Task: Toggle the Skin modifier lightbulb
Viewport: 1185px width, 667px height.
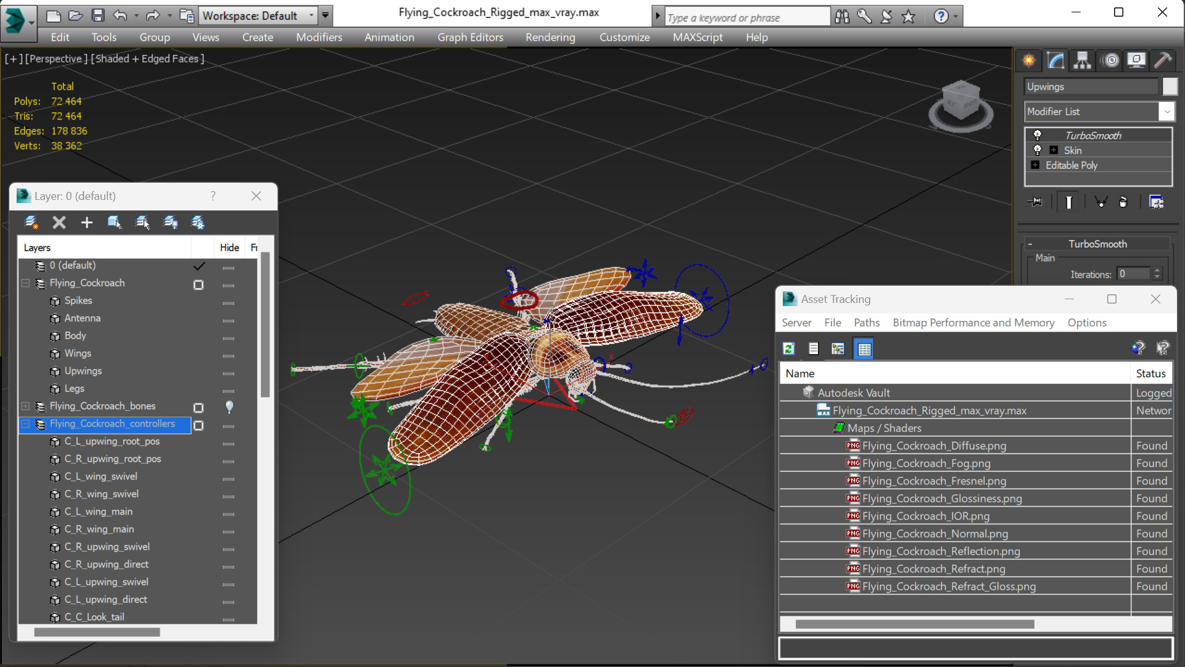Action: (x=1038, y=150)
